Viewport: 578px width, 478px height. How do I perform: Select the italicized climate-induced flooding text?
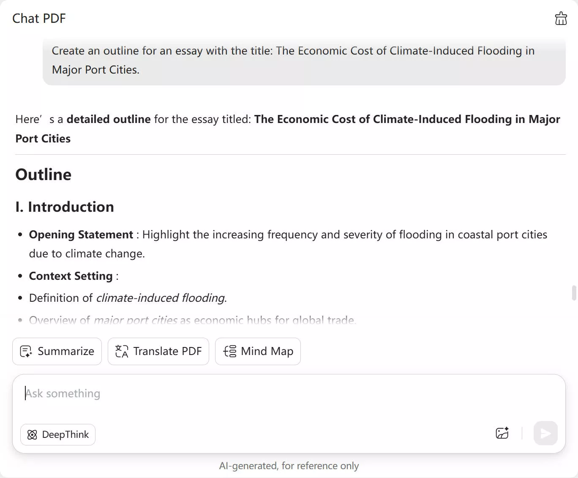[x=161, y=298]
